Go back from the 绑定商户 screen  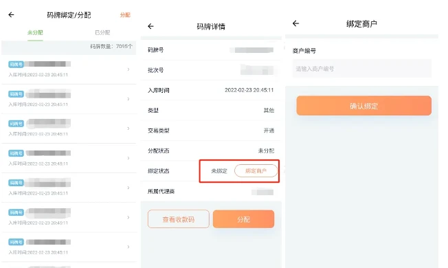point(295,23)
